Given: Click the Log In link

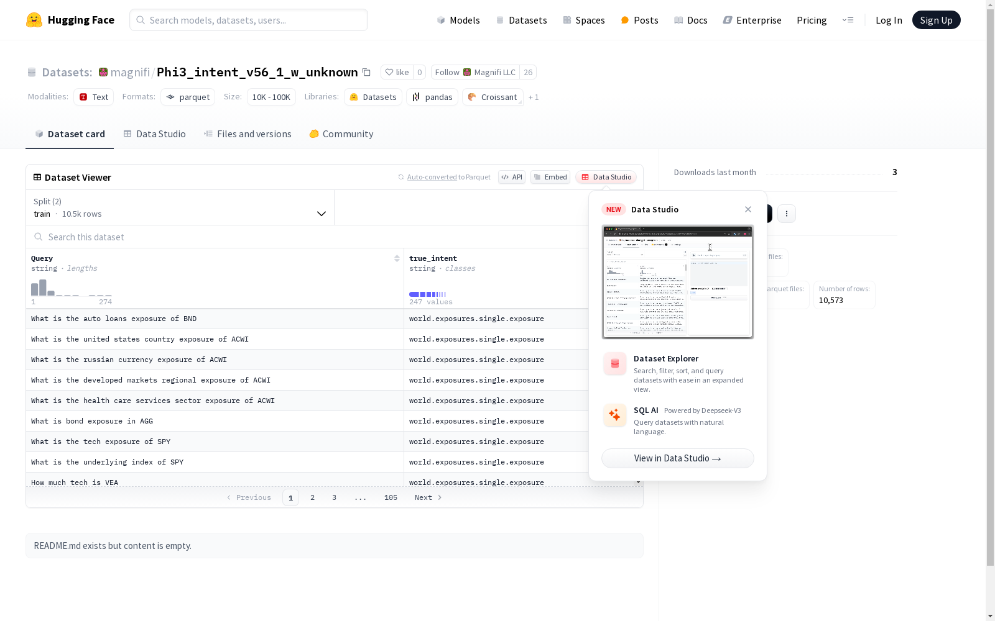Looking at the screenshot, I should (x=889, y=20).
